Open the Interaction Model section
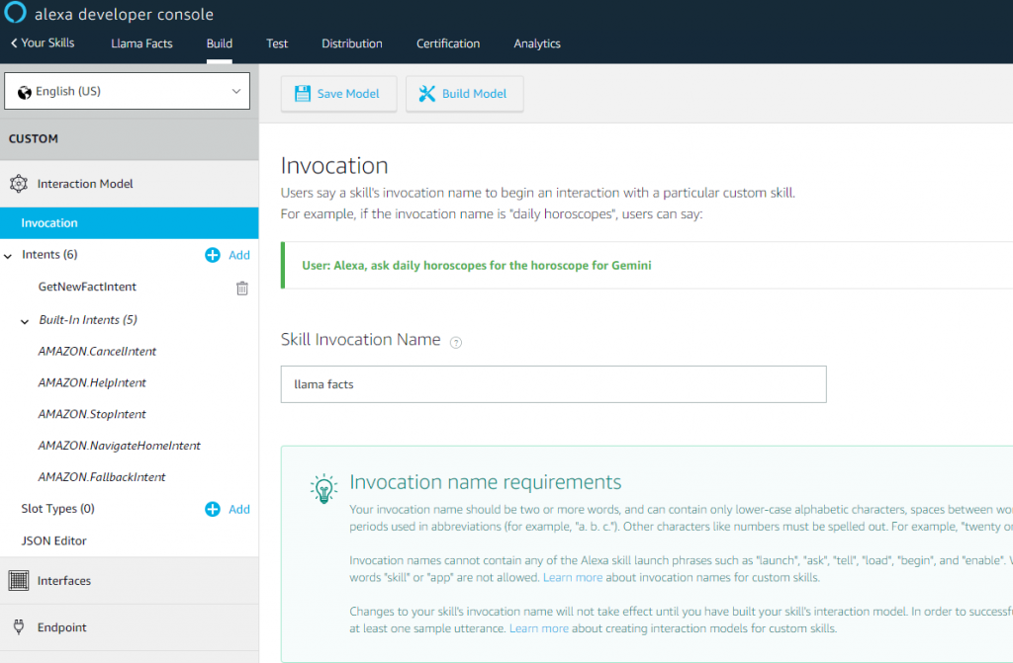Screen dimensions: 1013x663 130,184
